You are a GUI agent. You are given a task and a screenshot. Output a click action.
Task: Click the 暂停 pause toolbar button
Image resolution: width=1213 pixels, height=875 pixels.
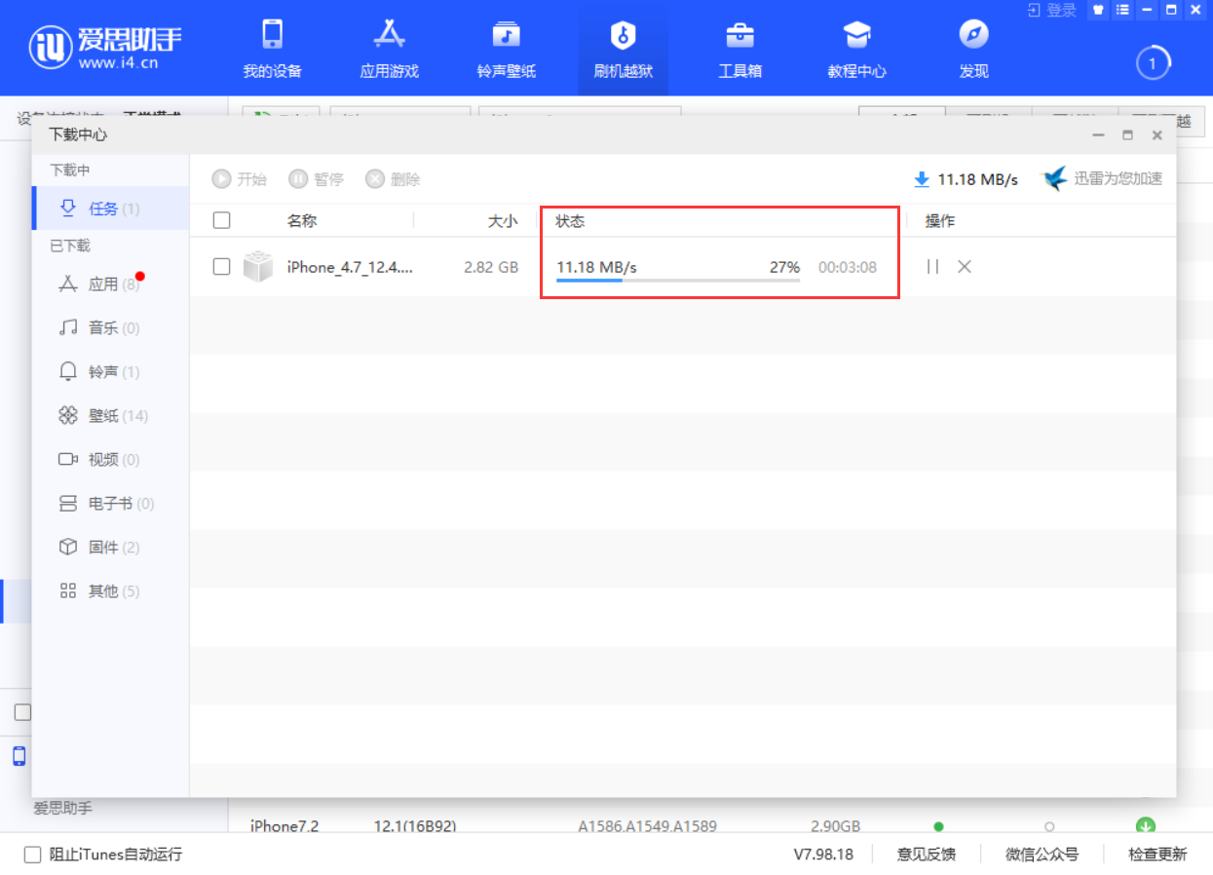click(x=316, y=179)
